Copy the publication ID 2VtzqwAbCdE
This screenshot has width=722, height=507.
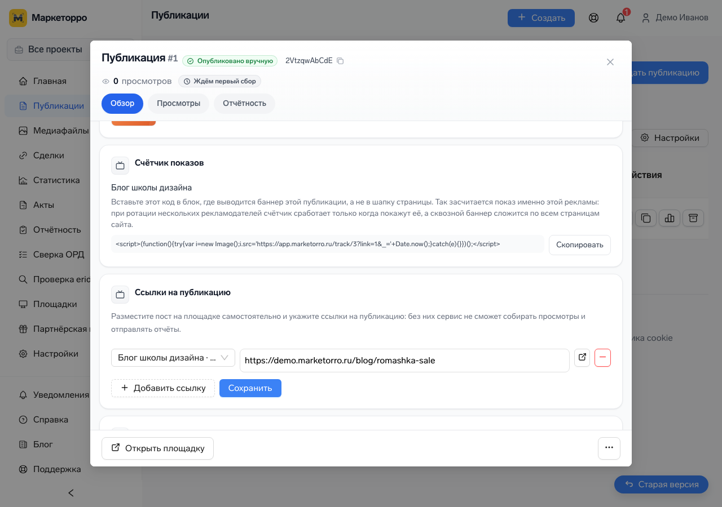click(340, 61)
